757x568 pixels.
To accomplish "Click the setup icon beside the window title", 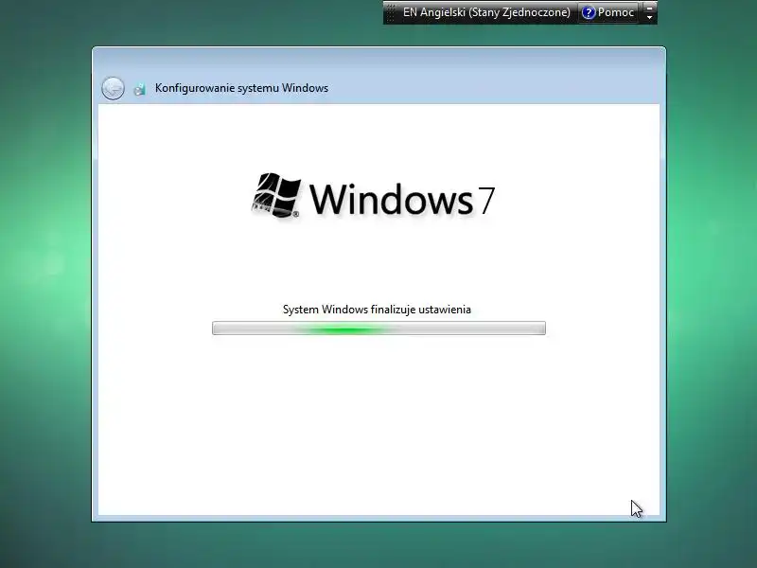I will click(x=139, y=89).
